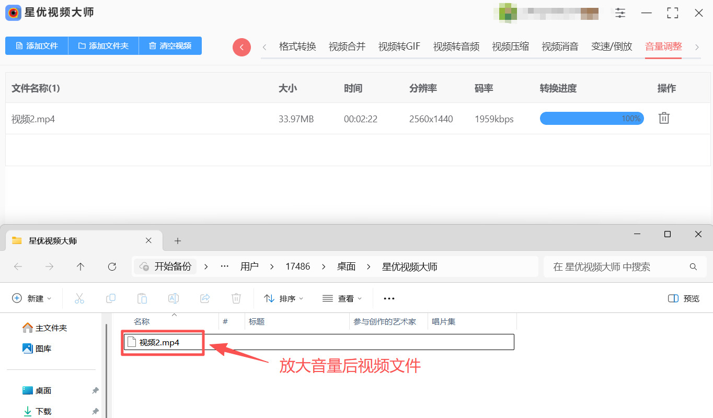Select 视频2.mp4 file in Explorer list
Viewport: 713px width, 418px height.
tap(159, 343)
